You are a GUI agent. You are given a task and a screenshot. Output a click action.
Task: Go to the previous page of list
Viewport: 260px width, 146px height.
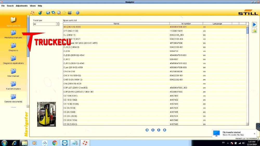pos(153,130)
